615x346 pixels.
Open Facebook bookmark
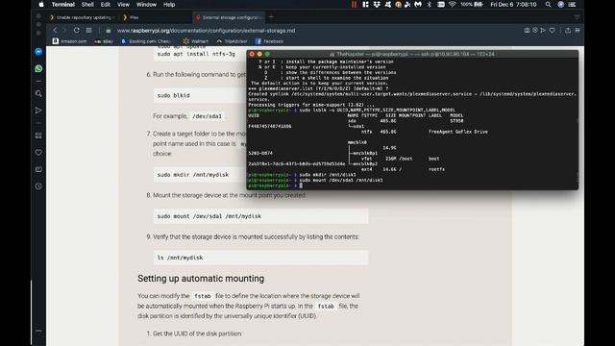pyautogui.click(x=269, y=41)
